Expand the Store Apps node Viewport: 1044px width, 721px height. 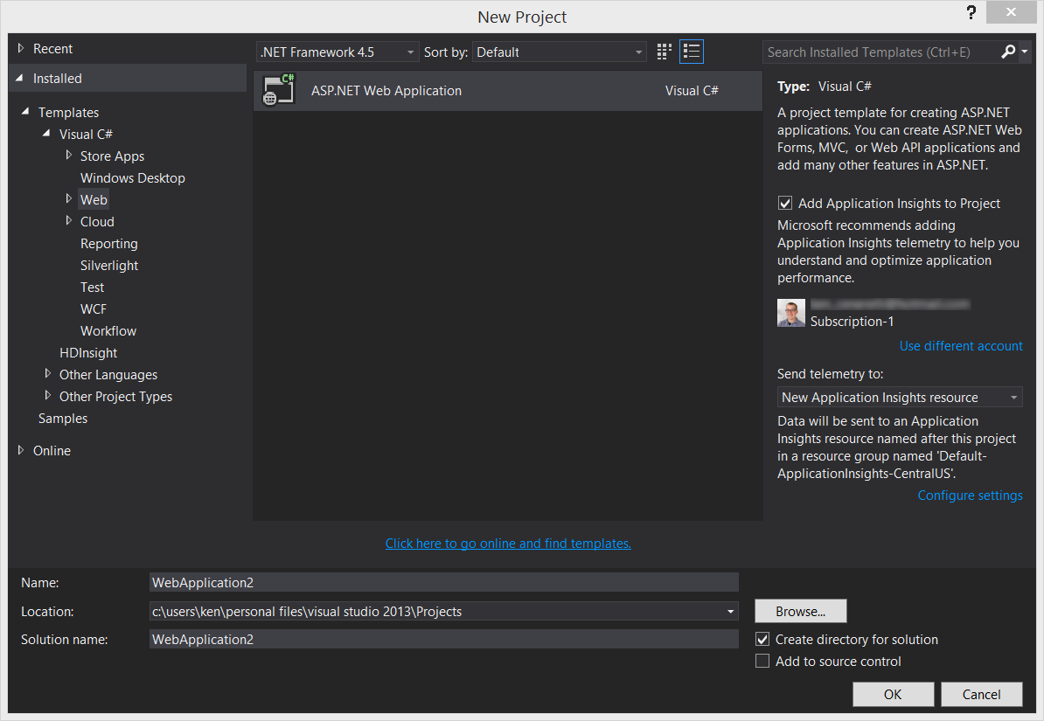pos(68,155)
